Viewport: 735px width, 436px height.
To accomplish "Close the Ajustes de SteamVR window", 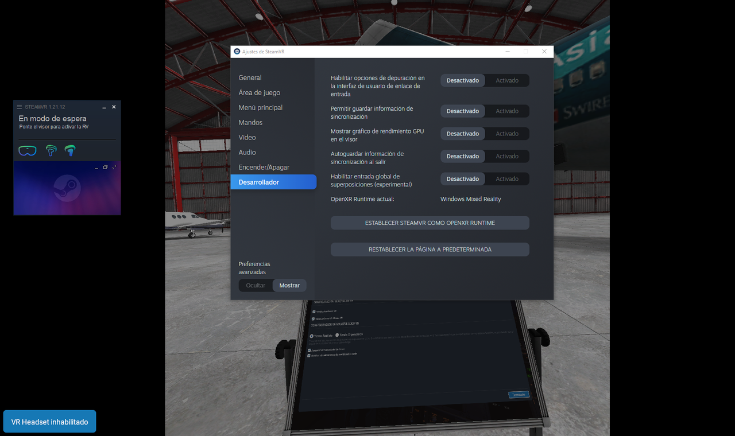I will (x=544, y=52).
